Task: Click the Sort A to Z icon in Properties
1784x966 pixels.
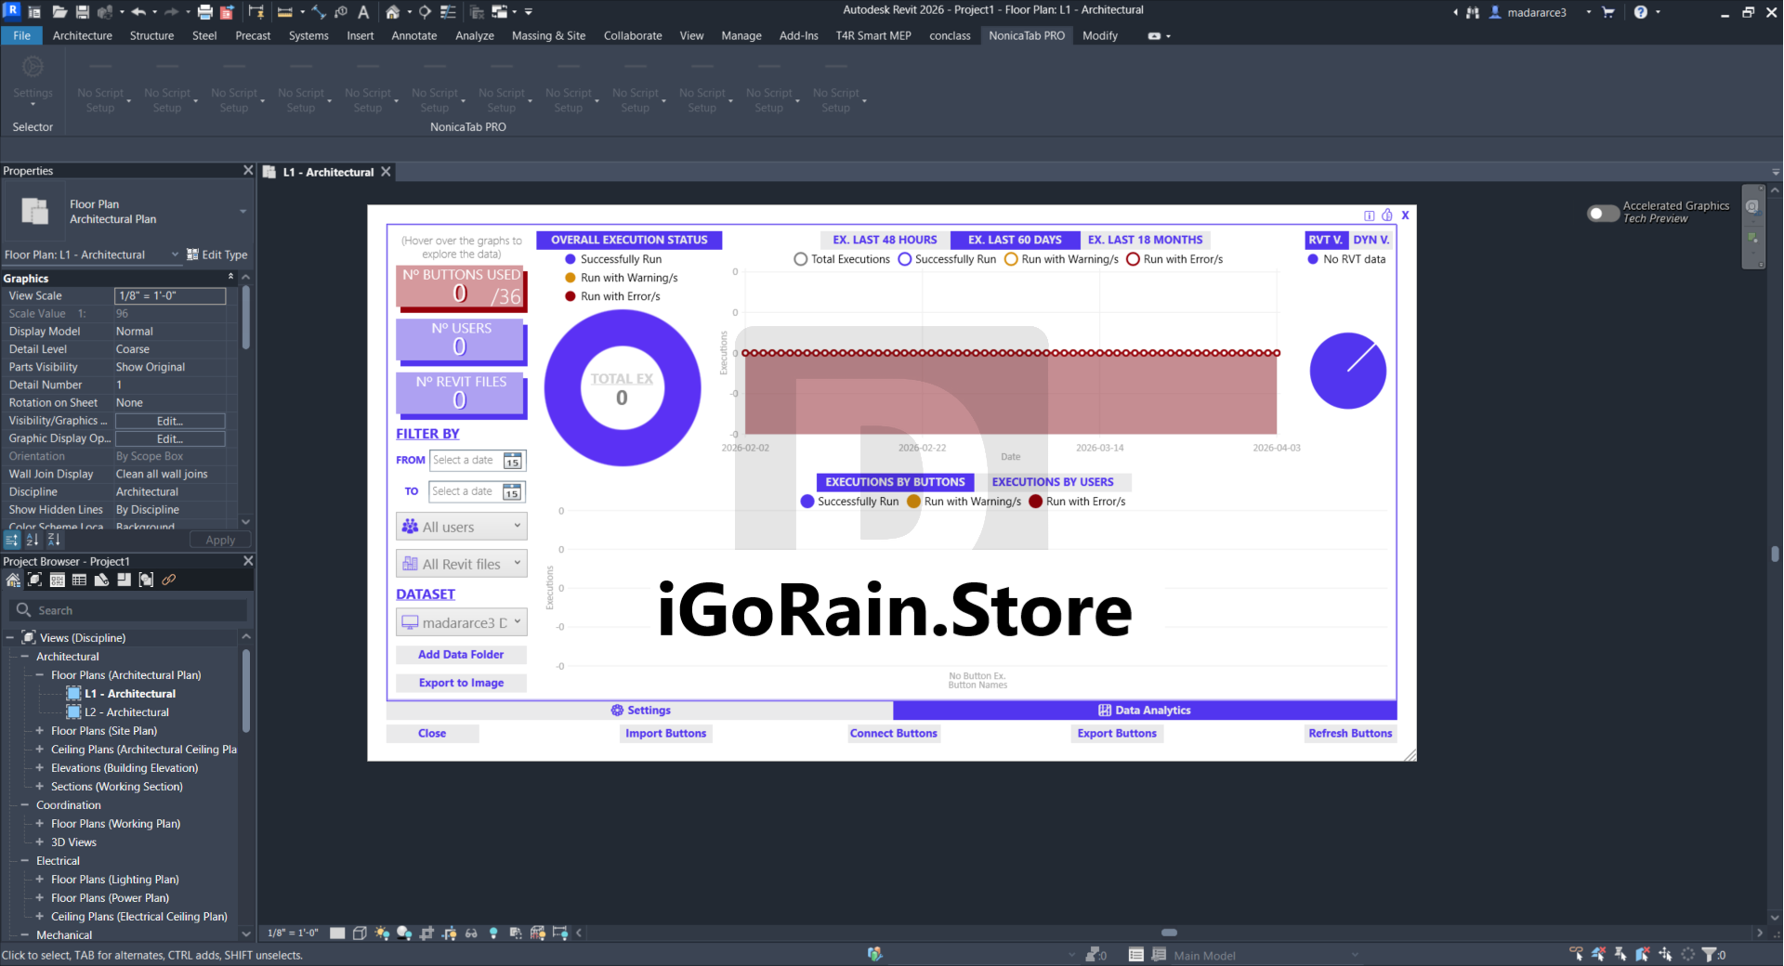Action: (x=33, y=540)
